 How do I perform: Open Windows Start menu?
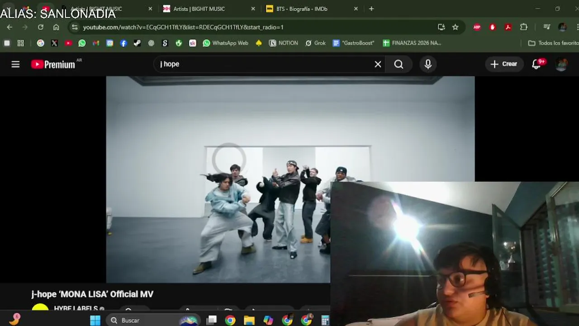point(95,321)
